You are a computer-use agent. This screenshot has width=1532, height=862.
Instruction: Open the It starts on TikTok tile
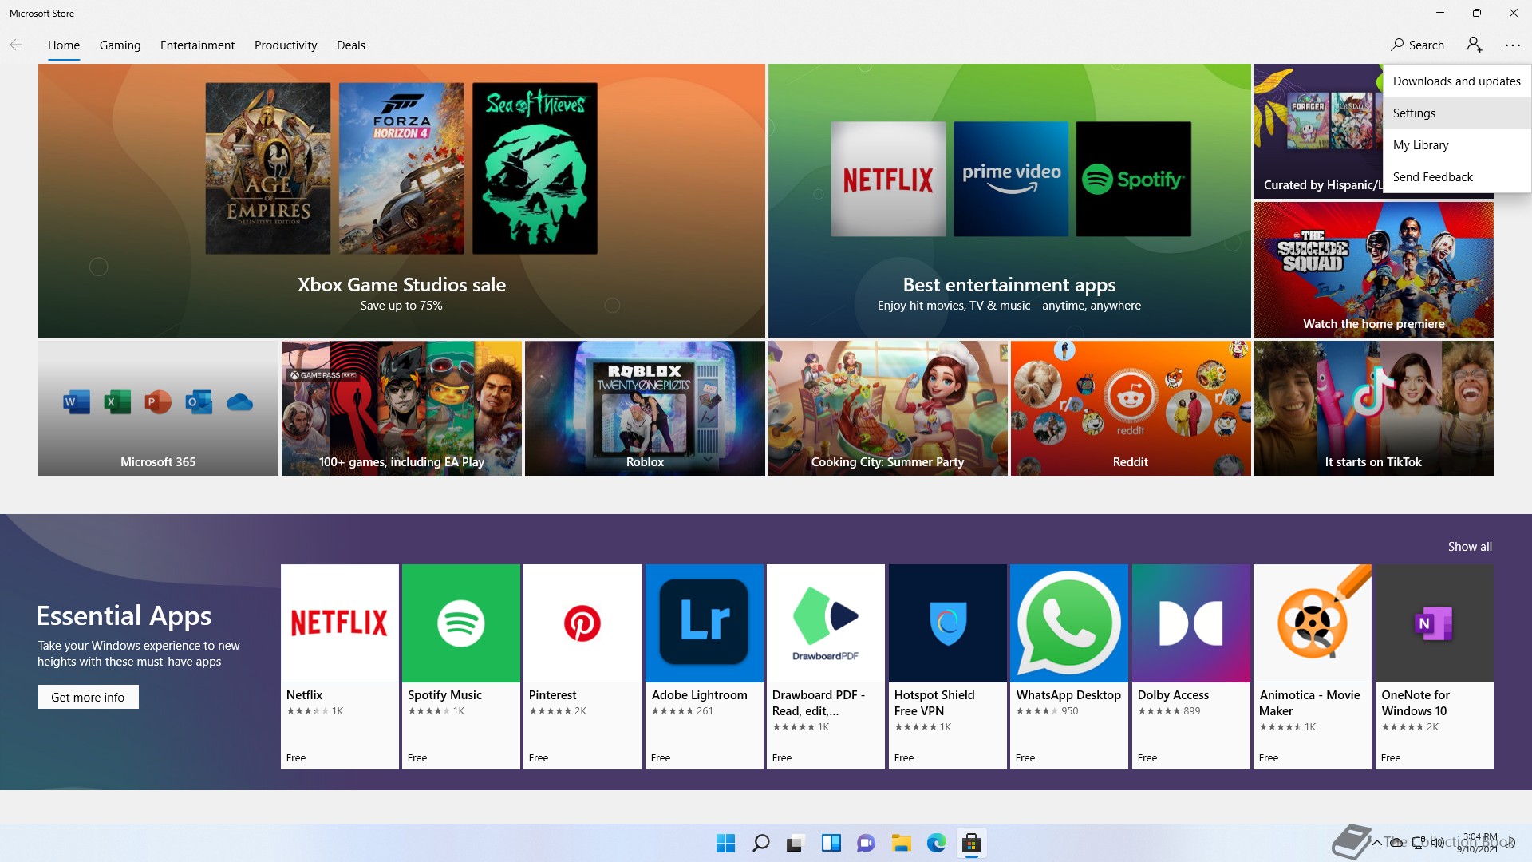1373,408
